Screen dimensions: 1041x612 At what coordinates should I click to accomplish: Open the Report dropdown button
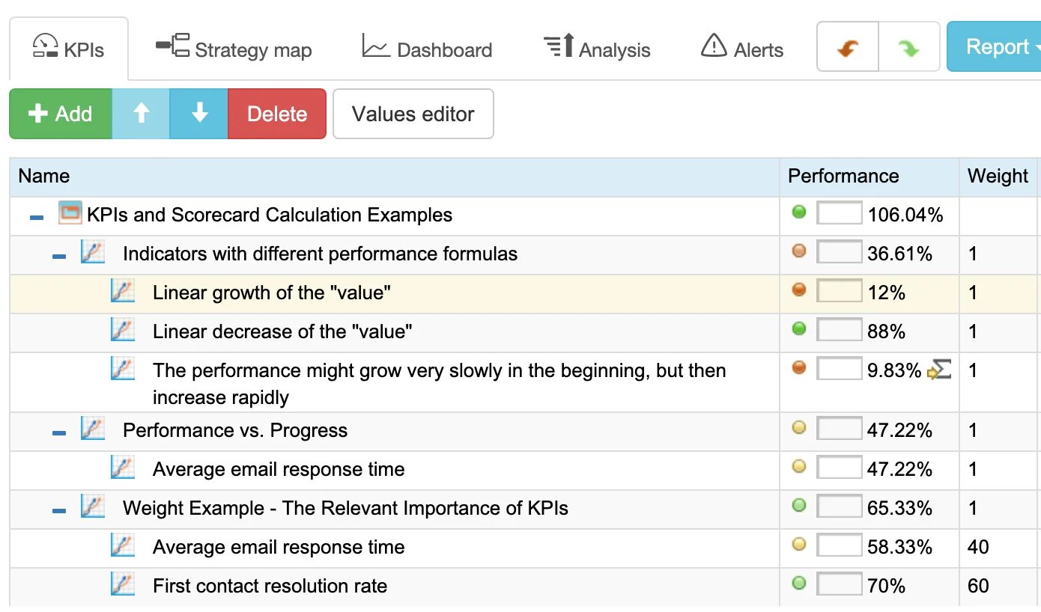(995, 46)
